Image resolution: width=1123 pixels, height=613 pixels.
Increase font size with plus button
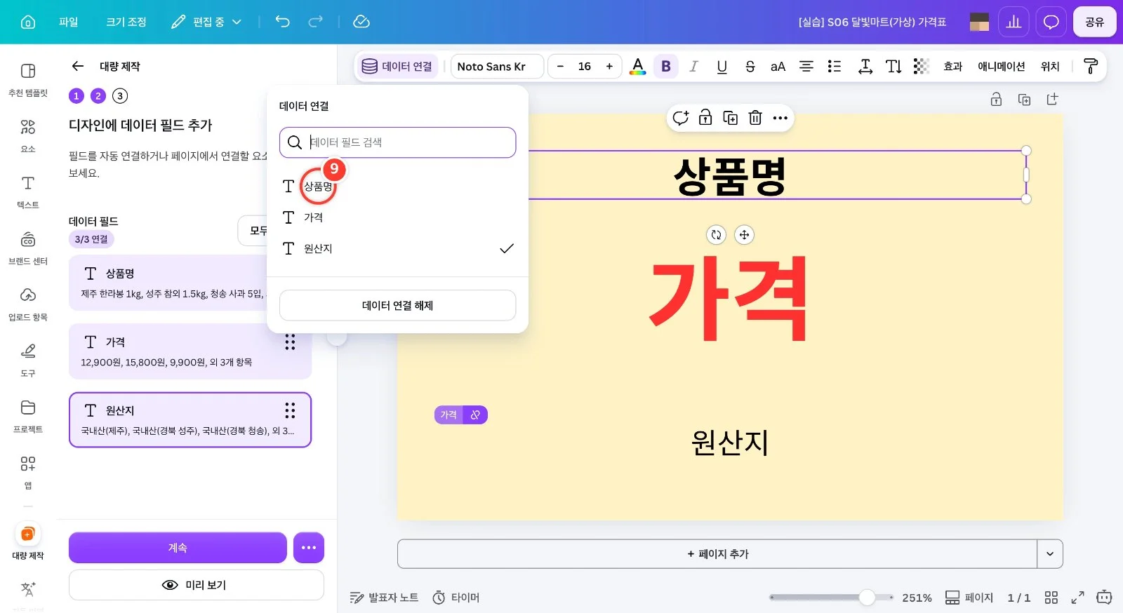[609, 67]
